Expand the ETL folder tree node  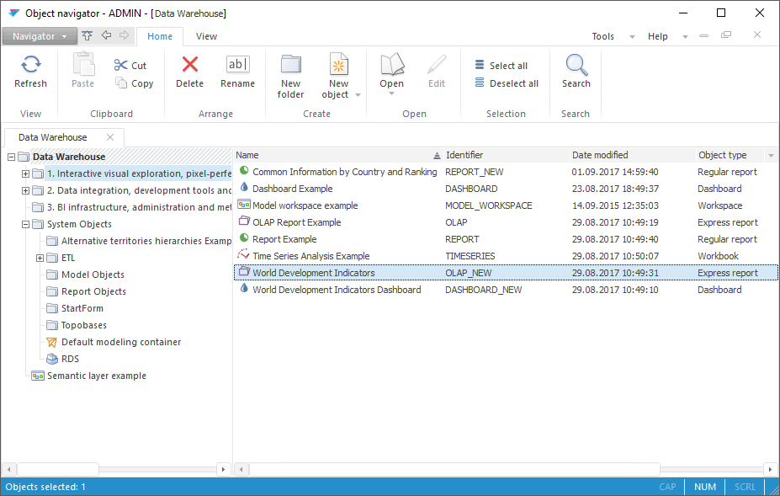pyautogui.click(x=40, y=258)
